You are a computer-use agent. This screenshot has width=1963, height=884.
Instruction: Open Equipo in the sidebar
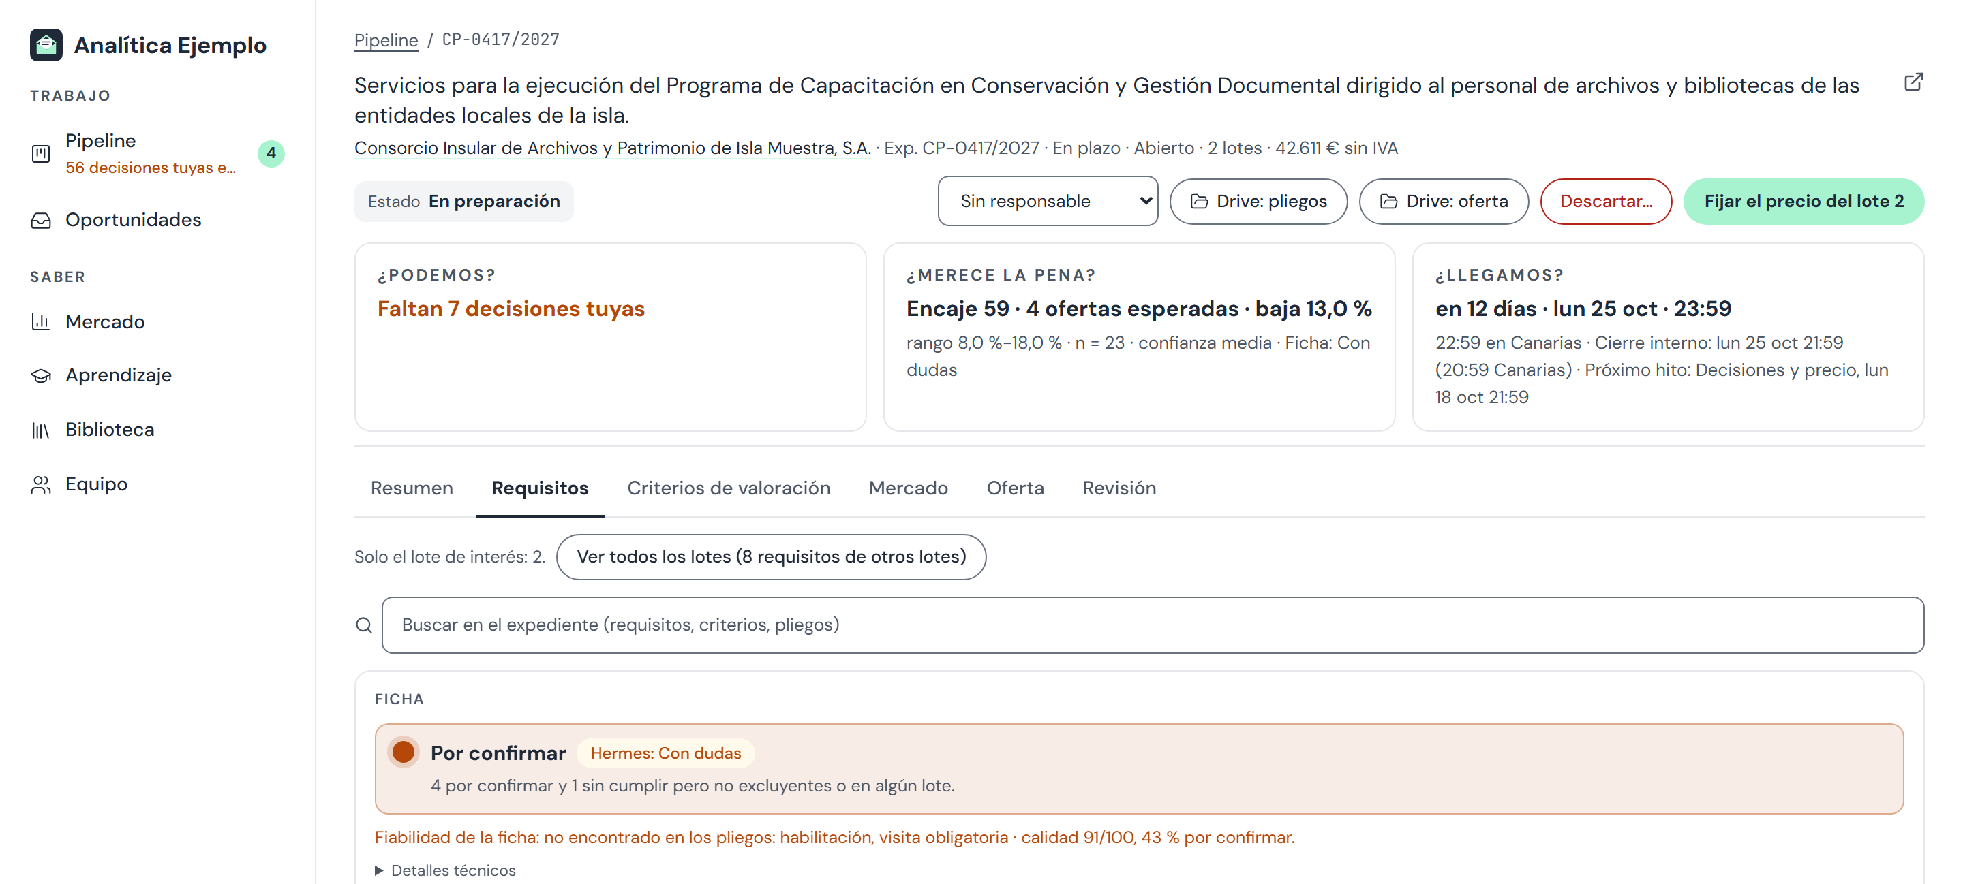coord(97,484)
